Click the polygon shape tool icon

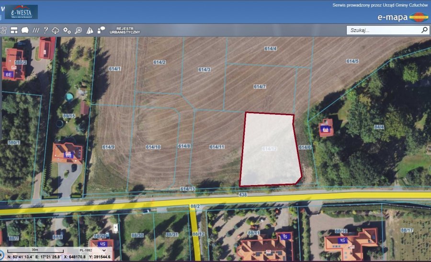[x=25, y=30]
